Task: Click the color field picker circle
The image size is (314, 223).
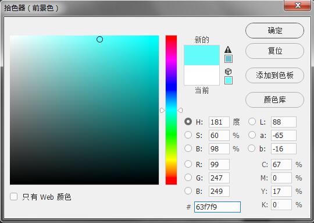Action: coord(99,40)
